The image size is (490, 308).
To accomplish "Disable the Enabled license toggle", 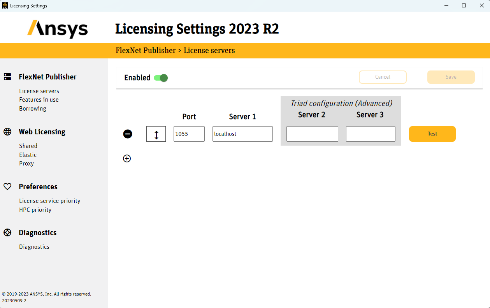I will (x=160, y=77).
